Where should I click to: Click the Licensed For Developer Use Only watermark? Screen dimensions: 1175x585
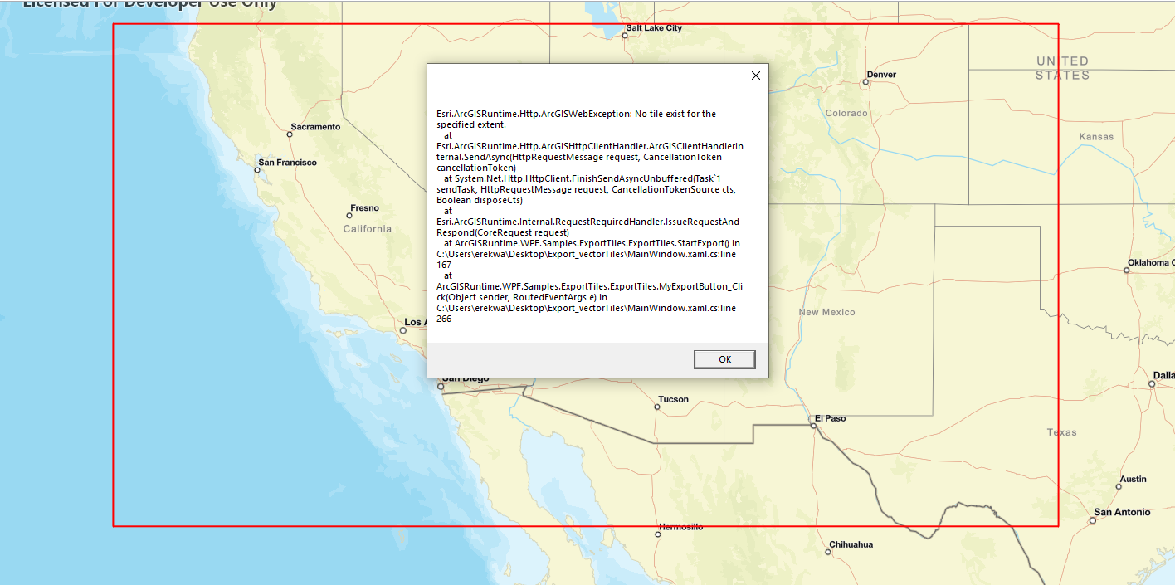click(x=149, y=5)
